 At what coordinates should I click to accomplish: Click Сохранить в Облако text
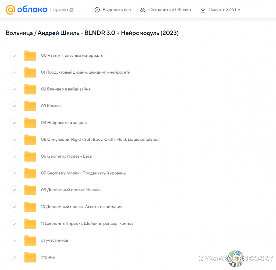point(169,10)
